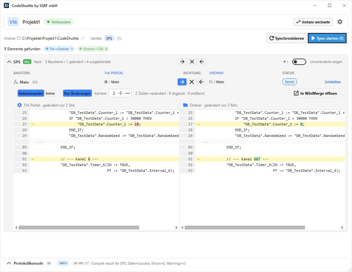Collapse the SPS device section
352x272 pixels.
pos(9,62)
